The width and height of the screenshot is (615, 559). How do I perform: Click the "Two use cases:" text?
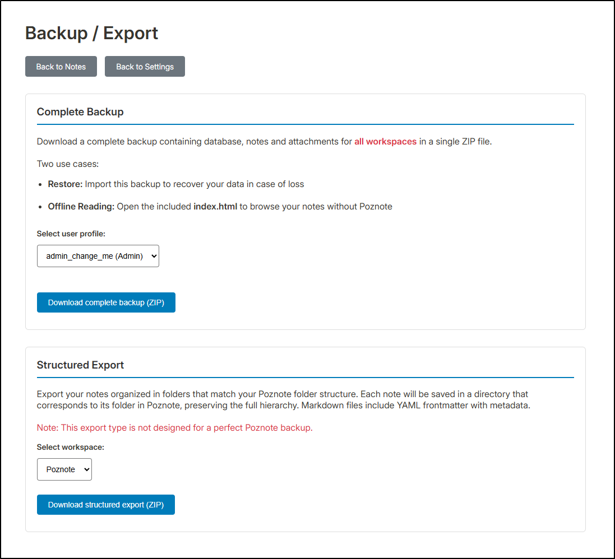pos(68,164)
